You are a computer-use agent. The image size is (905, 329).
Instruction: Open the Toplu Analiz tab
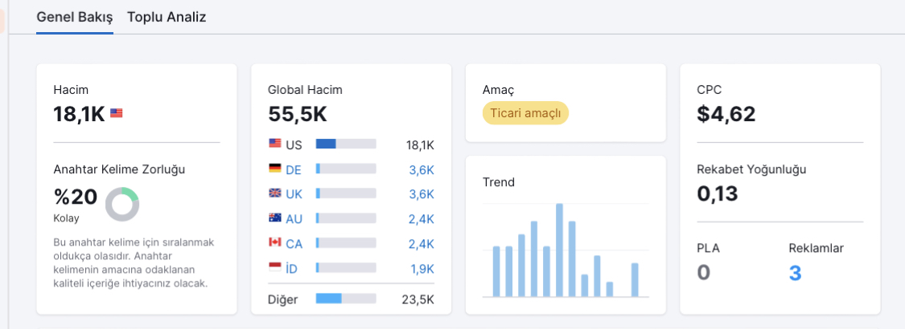167,17
